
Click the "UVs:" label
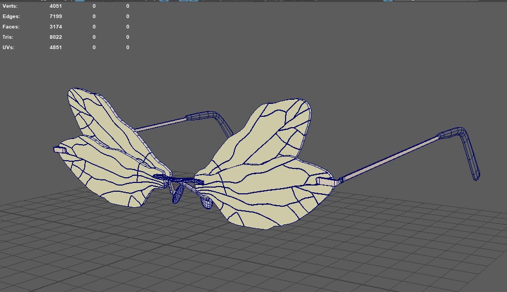(8, 48)
